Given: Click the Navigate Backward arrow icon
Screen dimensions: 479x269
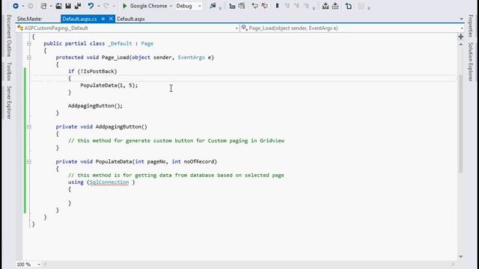Looking at the screenshot, I should click(x=16, y=6).
